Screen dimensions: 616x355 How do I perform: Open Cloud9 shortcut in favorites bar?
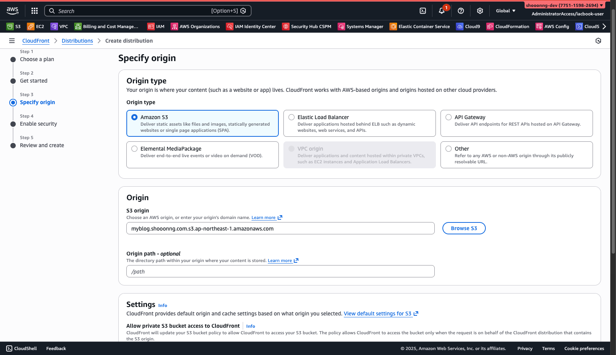click(468, 27)
